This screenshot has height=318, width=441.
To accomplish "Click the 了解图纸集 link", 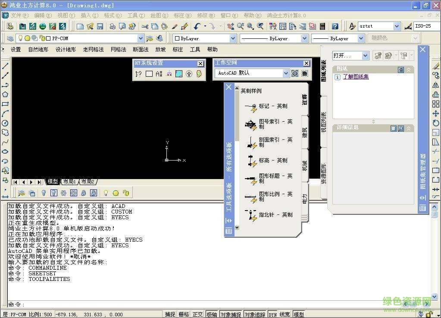I will [x=356, y=77].
